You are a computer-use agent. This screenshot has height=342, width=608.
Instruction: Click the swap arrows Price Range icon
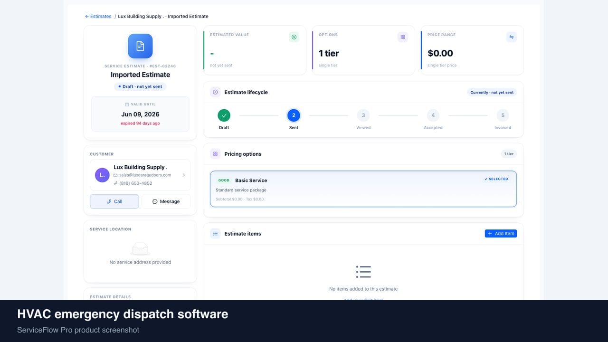512,37
